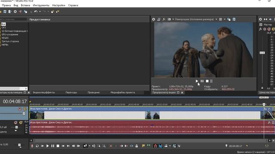Save preview snapshot to file
Screen dimensions: 275x154
tap(234, 19)
